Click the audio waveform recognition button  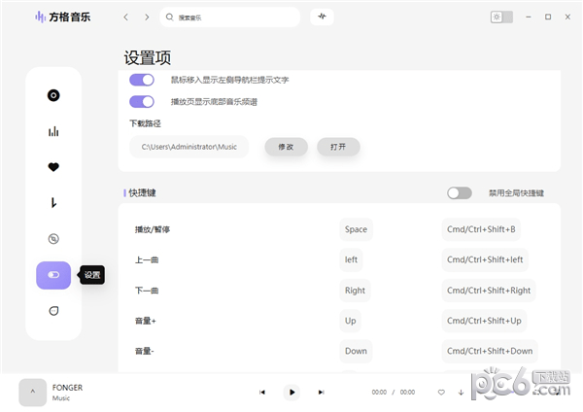[x=322, y=17]
